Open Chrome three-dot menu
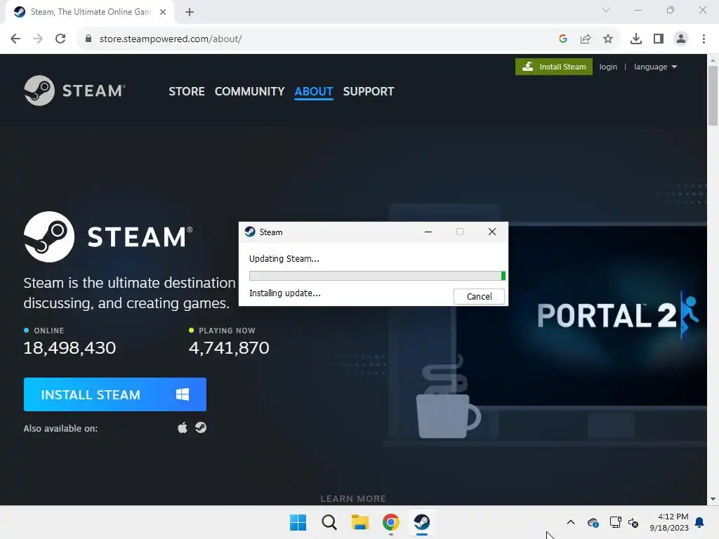This screenshot has height=539, width=719. (x=704, y=39)
